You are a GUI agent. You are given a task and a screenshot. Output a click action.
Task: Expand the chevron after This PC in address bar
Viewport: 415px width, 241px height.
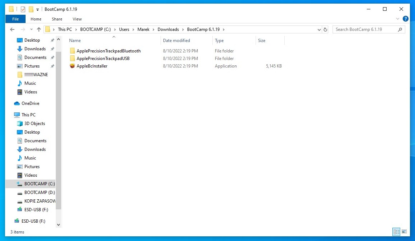tap(76, 29)
